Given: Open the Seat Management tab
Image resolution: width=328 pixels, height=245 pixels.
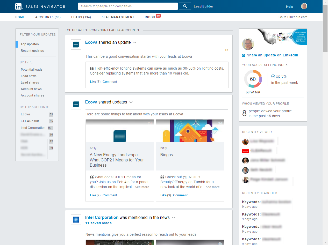Looking at the screenshot, I should [118, 17].
